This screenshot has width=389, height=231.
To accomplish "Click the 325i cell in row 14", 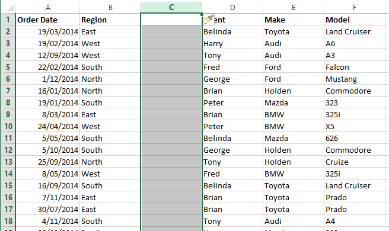I will [x=355, y=174].
